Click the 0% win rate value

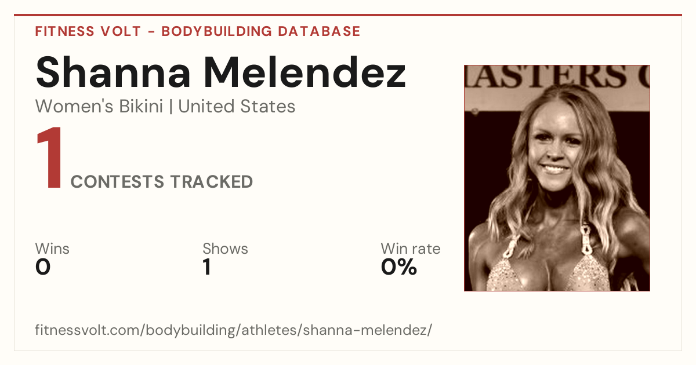click(398, 267)
